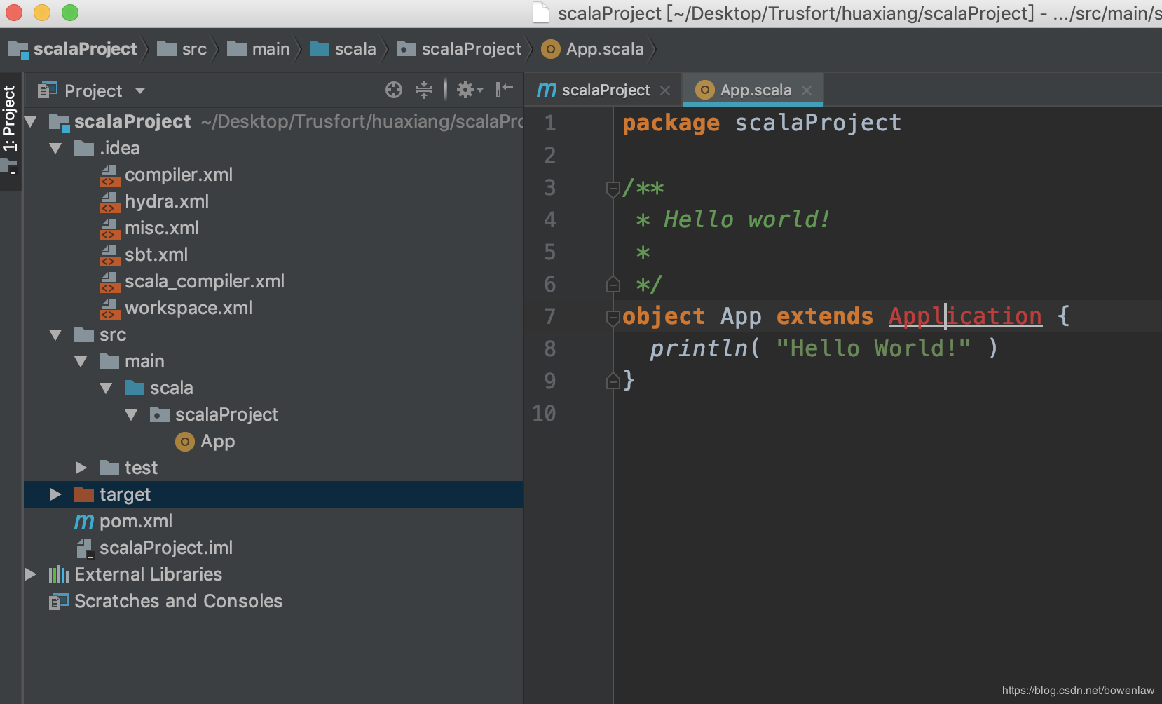This screenshot has height=704, width=1162.
Task: Hide the Project panel with the hide icon
Action: pyautogui.click(x=505, y=89)
